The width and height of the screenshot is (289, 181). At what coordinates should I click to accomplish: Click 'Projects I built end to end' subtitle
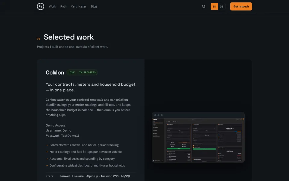(73, 47)
